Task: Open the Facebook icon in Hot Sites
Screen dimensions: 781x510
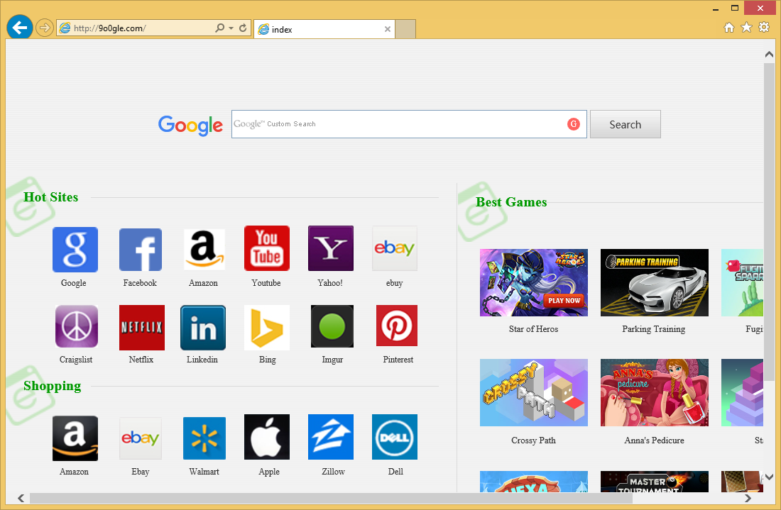Action: tap(140, 250)
